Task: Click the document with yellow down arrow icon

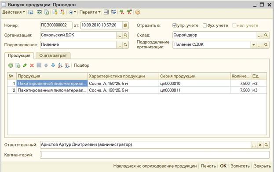Action: [55, 12]
